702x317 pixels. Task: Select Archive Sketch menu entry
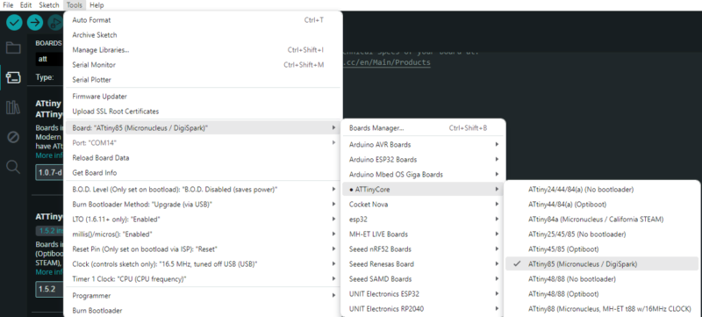click(x=204, y=35)
